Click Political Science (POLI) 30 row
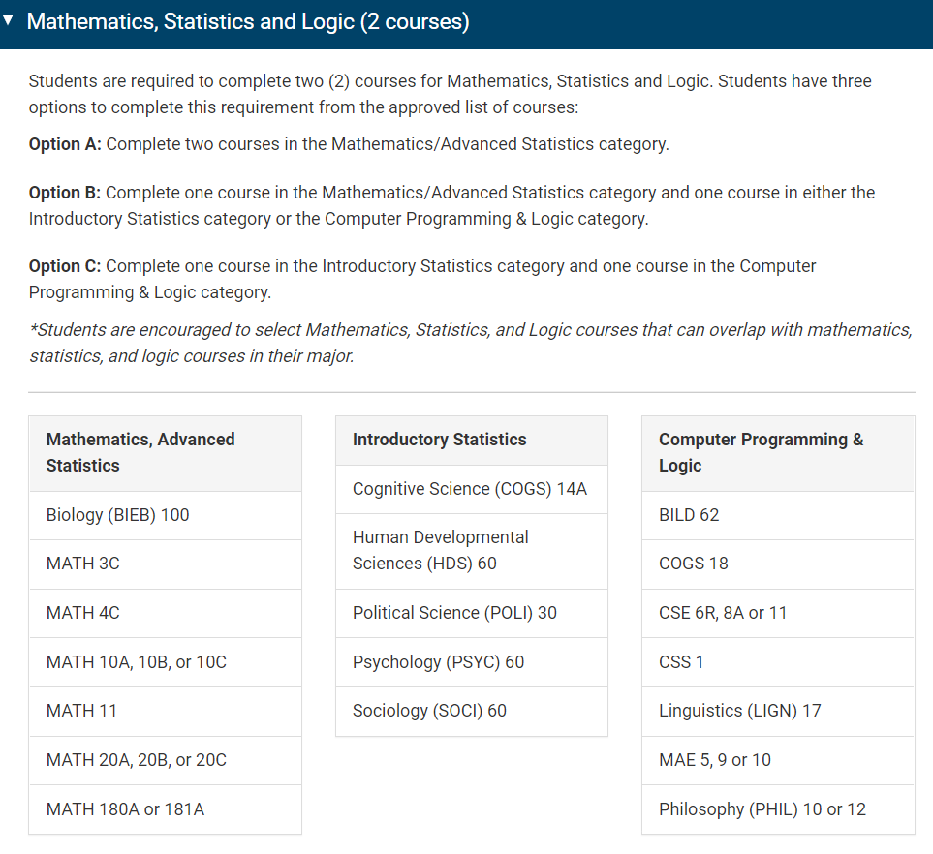The height and width of the screenshot is (854, 933). pos(472,613)
